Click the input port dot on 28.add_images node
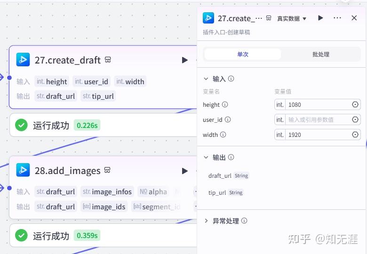 [x=9, y=188]
